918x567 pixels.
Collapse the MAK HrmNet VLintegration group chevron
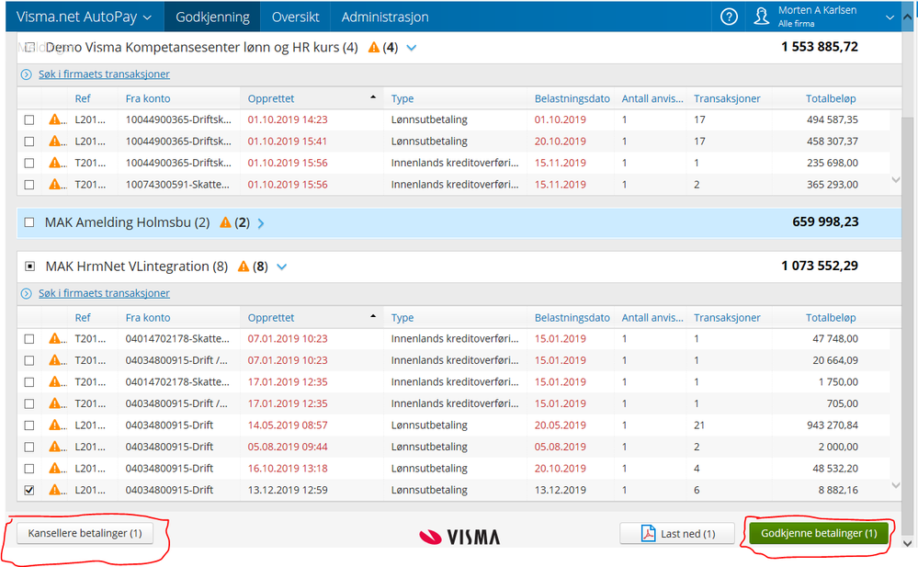point(281,267)
